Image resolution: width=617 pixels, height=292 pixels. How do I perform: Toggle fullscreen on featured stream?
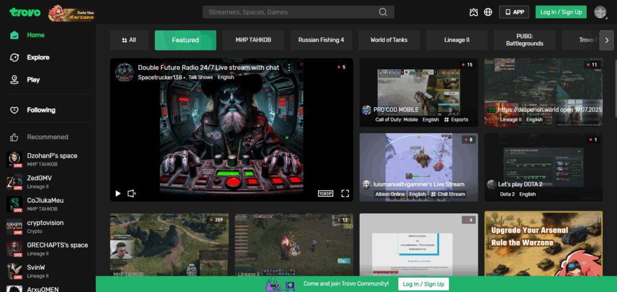(345, 193)
